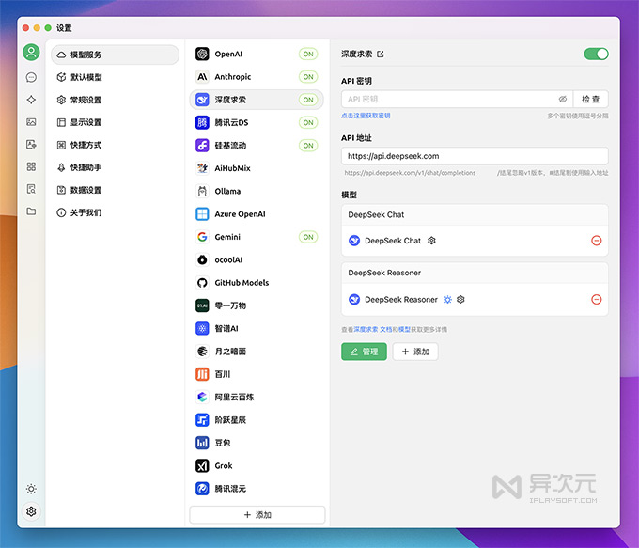
Task: Remove the DeepSeek Reasoner model
Action: point(596,299)
